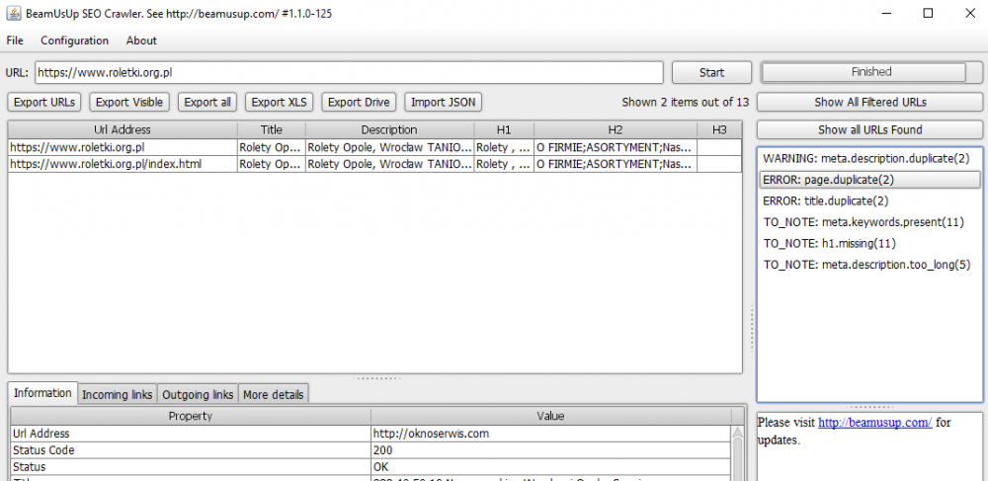This screenshot has width=988, height=481.
Task: Click the Start button
Action: tap(711, 72)
